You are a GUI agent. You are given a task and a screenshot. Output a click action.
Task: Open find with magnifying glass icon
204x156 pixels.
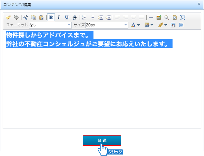167,17
